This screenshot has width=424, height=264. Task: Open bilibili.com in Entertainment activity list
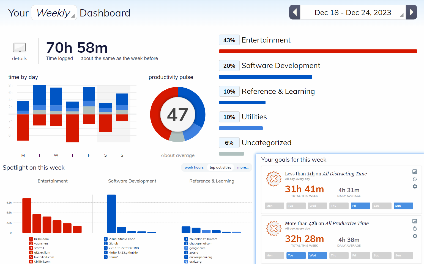tap(41, 239)
